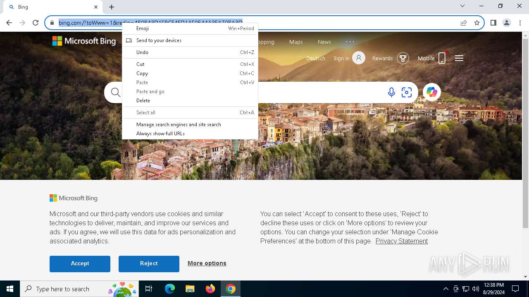The image size is (529, 297).
Task: Open notification center icon
Action: coord(515,289)
